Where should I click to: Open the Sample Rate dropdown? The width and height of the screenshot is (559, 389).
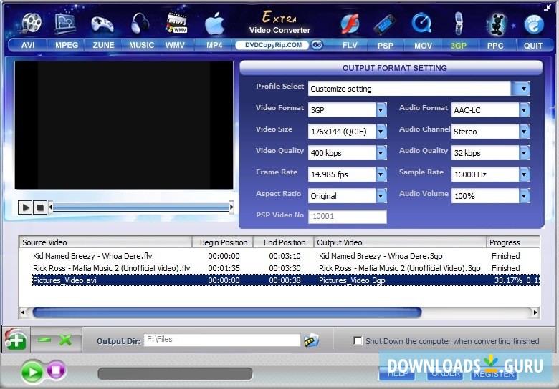[x=525, y=174]
